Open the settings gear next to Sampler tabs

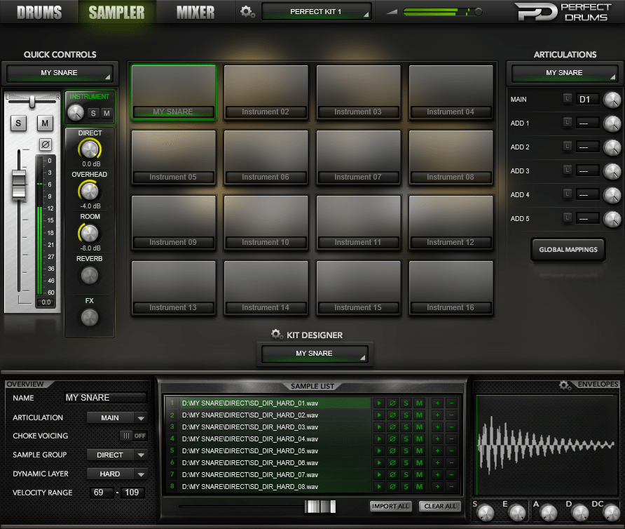(247, 11)
